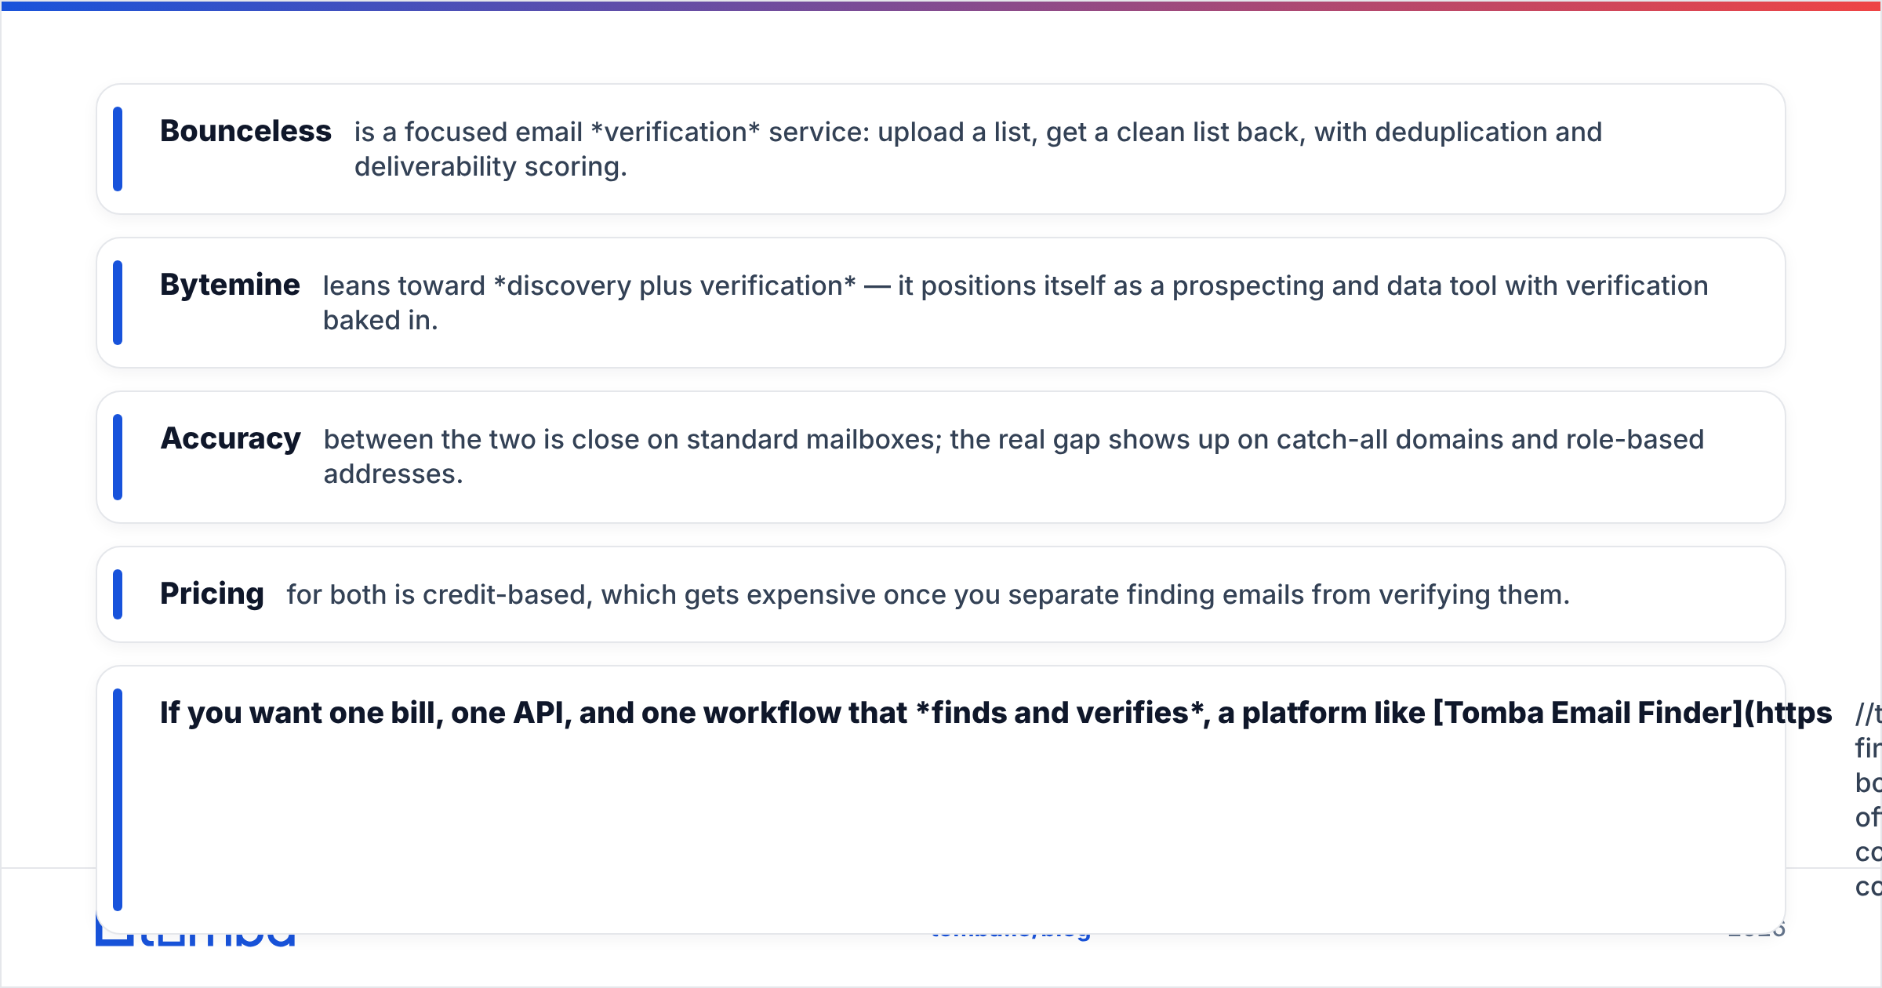The image size is (1882, 988).
Task: Click the Bytemine discovery plus verification description
Action: (1015, 303)
